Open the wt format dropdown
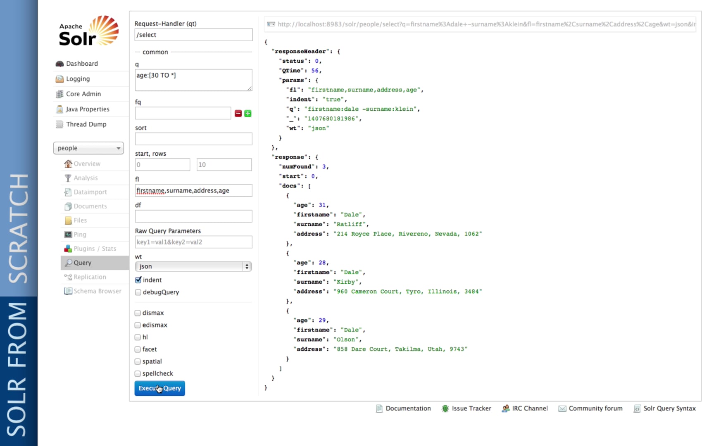 pyautogui.click(x=193, y=267)
